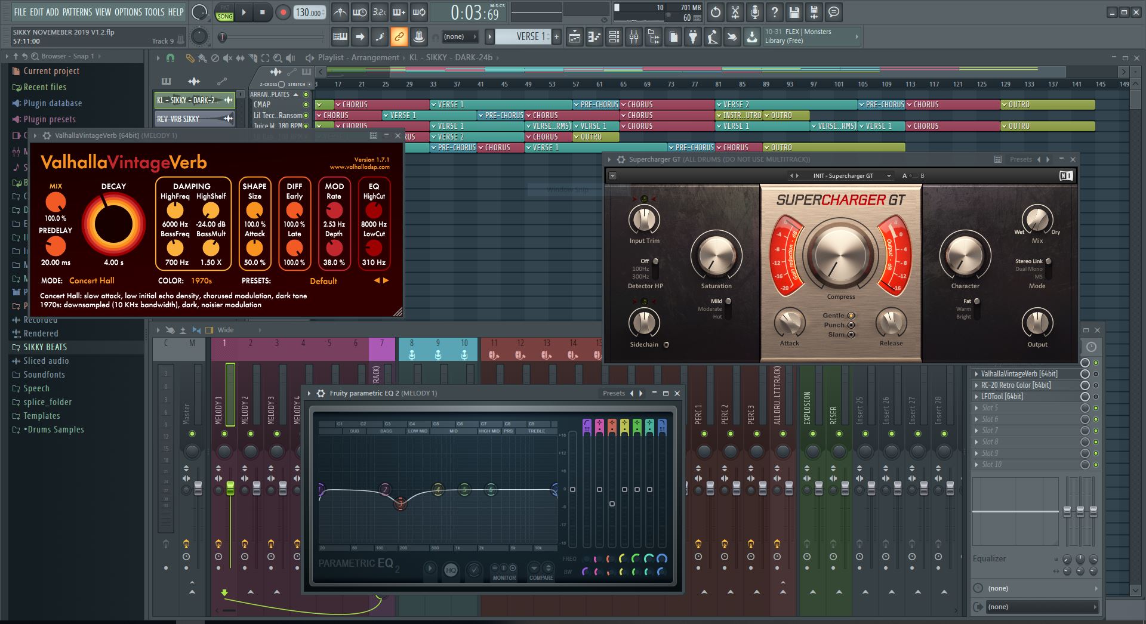The width and height of the screenshot is (1146, 624).
Task: Open the PATTERNS menu
Action: pos(76,12)
